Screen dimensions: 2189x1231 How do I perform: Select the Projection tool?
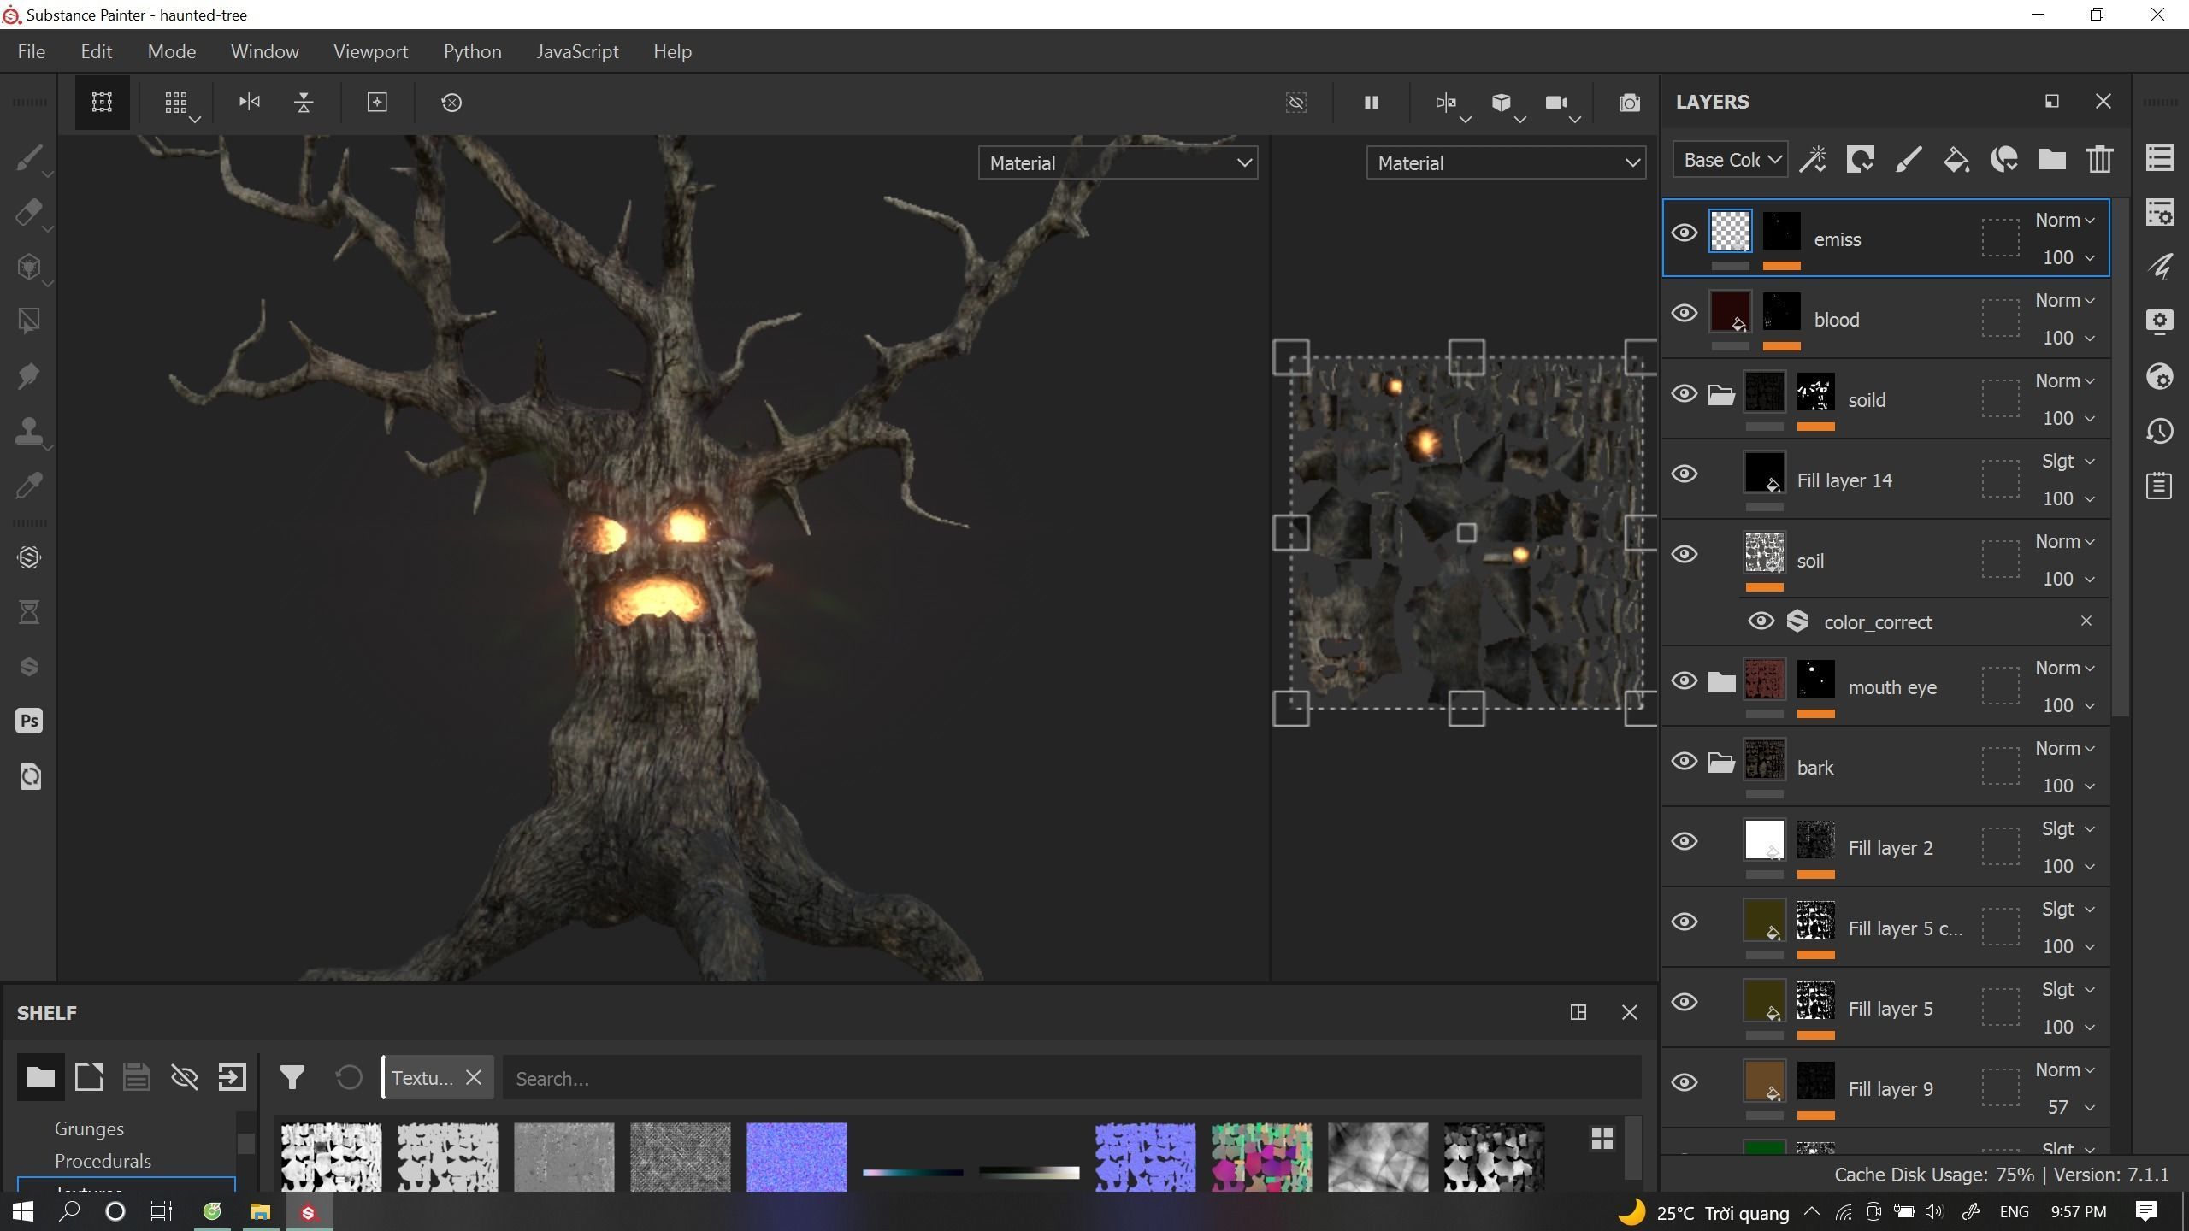tap(29, 268)
